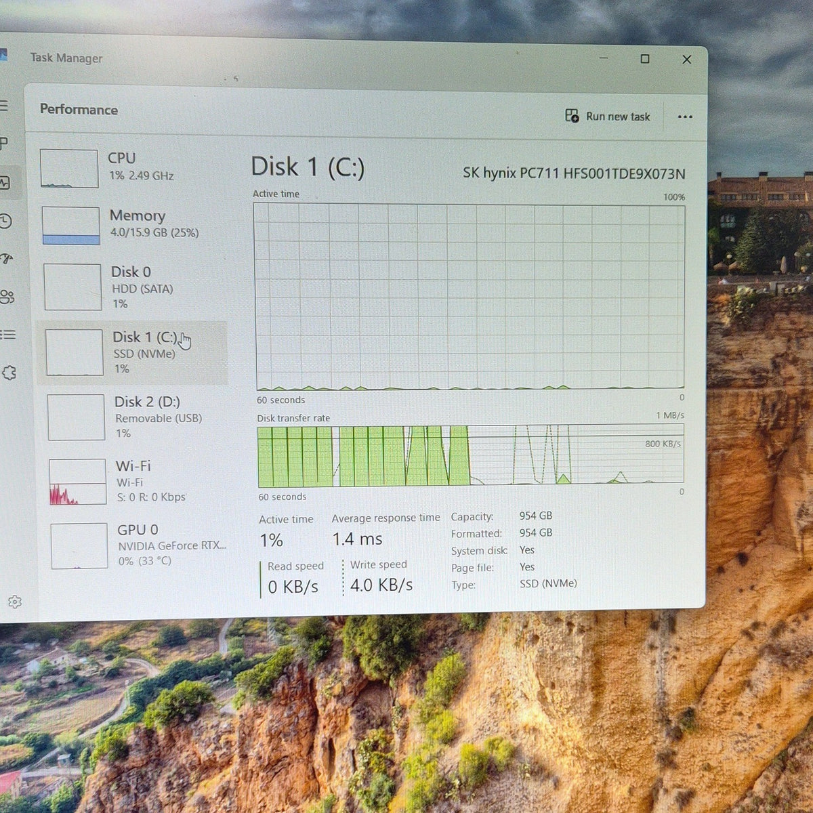Click the 'Yes' value beside System disk
Viewport: 813px width, 813px height.
tap(527, 550)
